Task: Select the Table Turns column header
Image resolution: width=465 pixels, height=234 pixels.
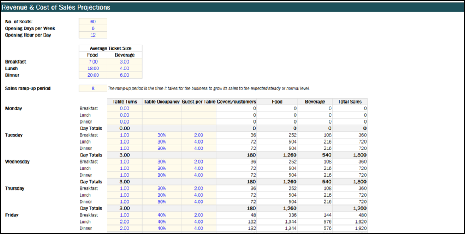Action: click(x=125, y=102)
